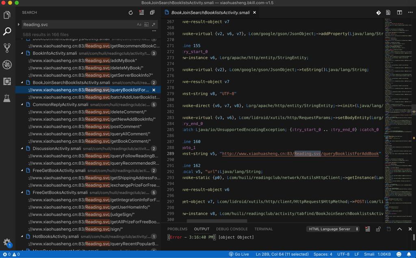This screenshot has height=258, width=416.
Task: Collapse the CommonReplyActivity.smali results
Action: (22, 105)
